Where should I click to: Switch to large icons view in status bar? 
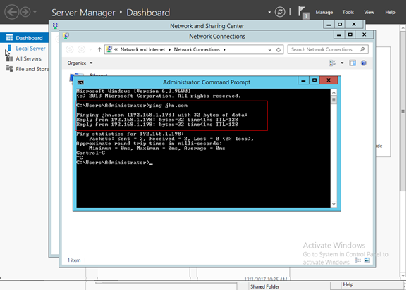coord(367,260)
